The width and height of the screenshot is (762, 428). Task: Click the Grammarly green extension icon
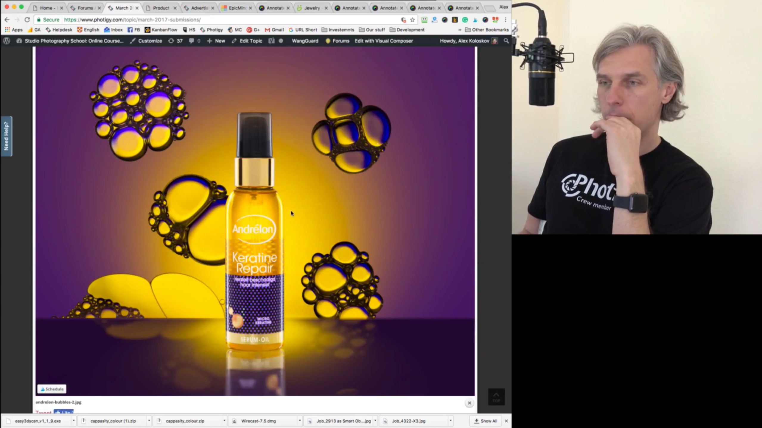[465, 20]
